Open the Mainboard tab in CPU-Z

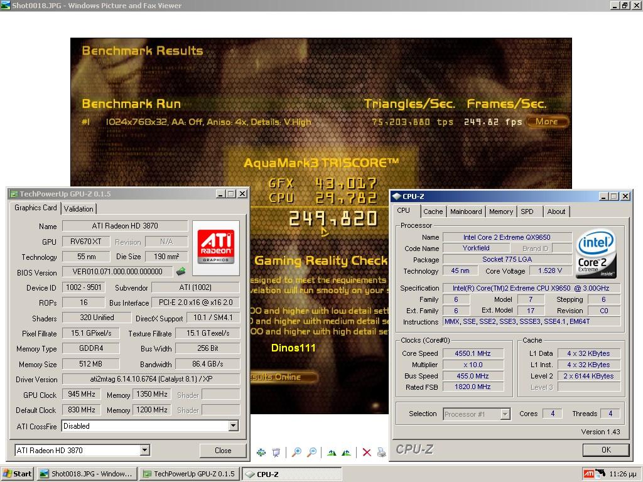click(466, 212)
